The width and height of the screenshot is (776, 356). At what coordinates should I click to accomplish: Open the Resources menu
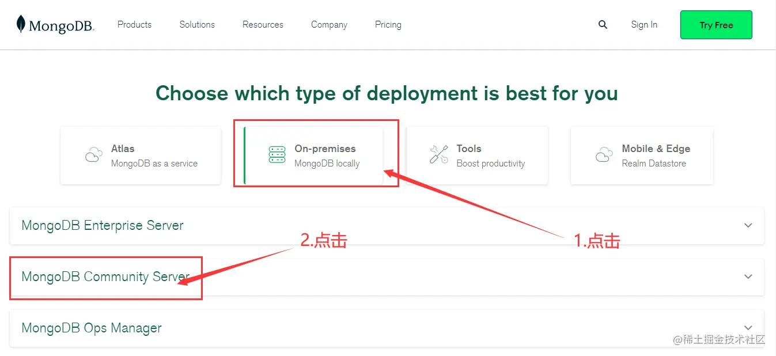[x=263, y=25]
